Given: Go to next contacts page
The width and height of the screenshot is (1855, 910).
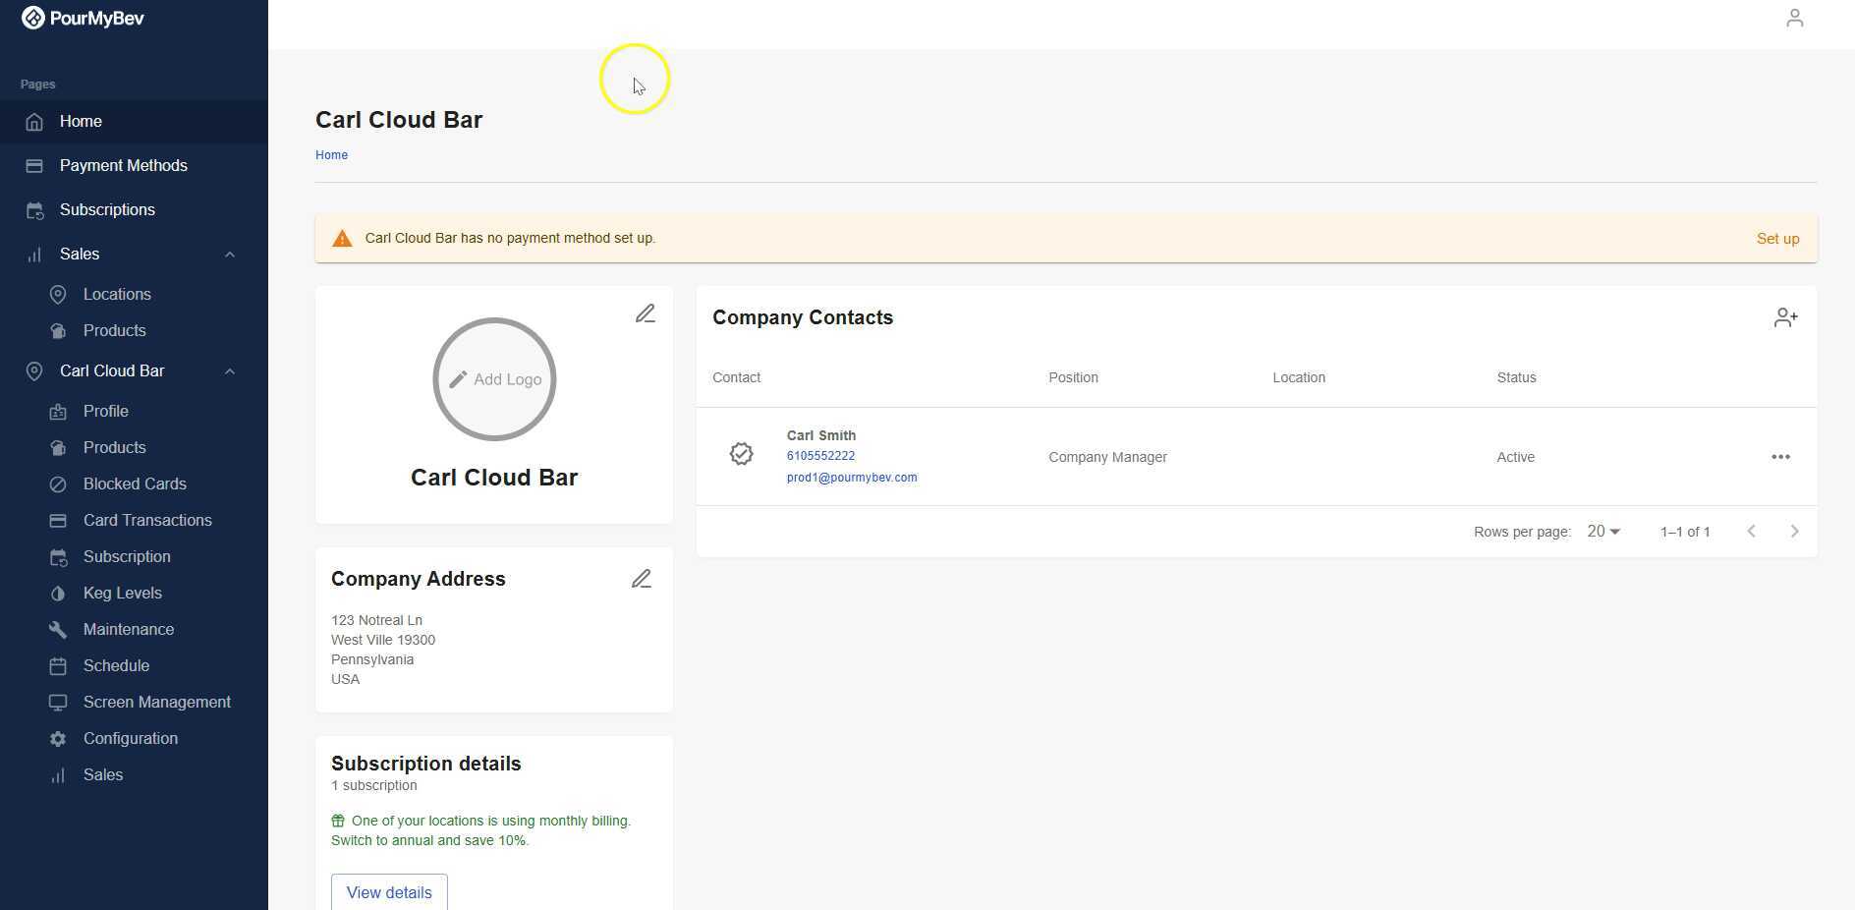Looking at the screenshot, I should click(x=1794, y=532).
